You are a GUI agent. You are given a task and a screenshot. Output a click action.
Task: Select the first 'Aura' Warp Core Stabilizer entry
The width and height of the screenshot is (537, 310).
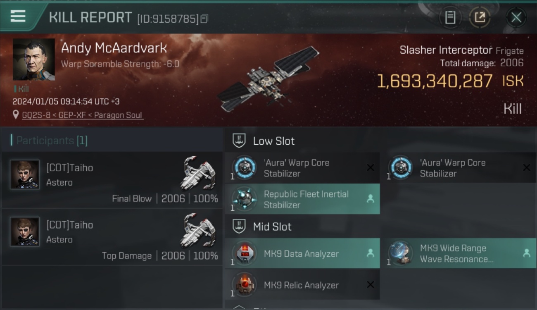click(302, 168)
